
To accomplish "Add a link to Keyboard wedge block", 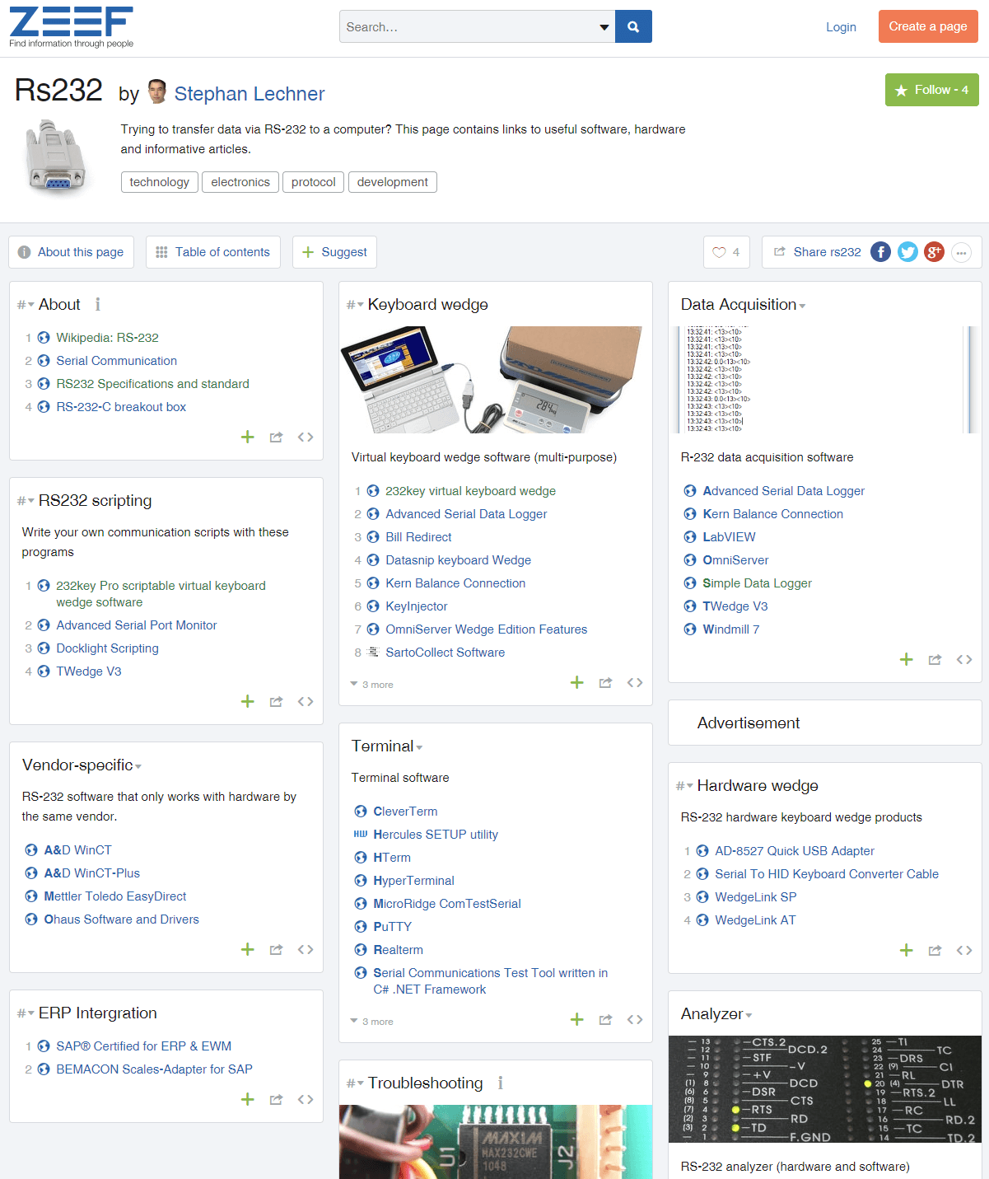I will click(x=576, y=682).
